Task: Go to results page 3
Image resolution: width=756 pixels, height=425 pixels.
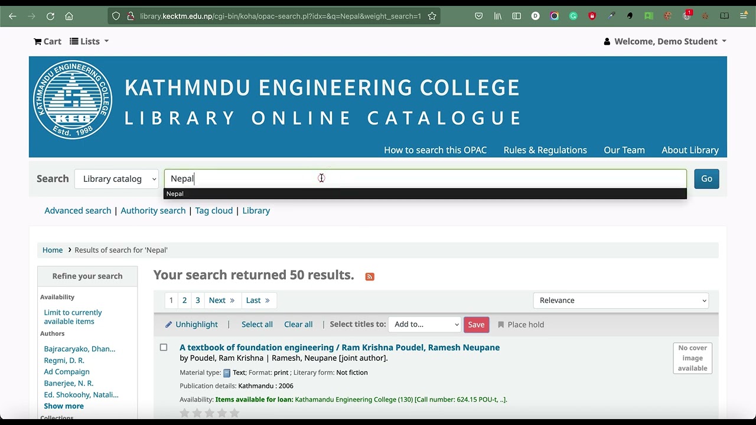Action: pos(197,300)
